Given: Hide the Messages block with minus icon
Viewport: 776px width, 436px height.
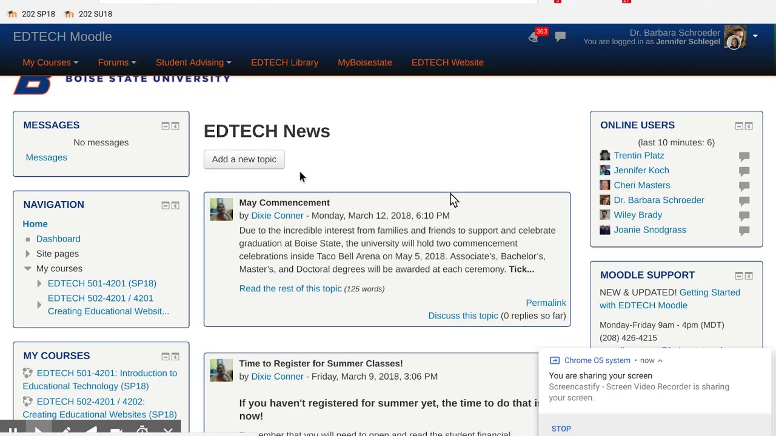Looking at the screenshot, I should click(x=165, y=126).
